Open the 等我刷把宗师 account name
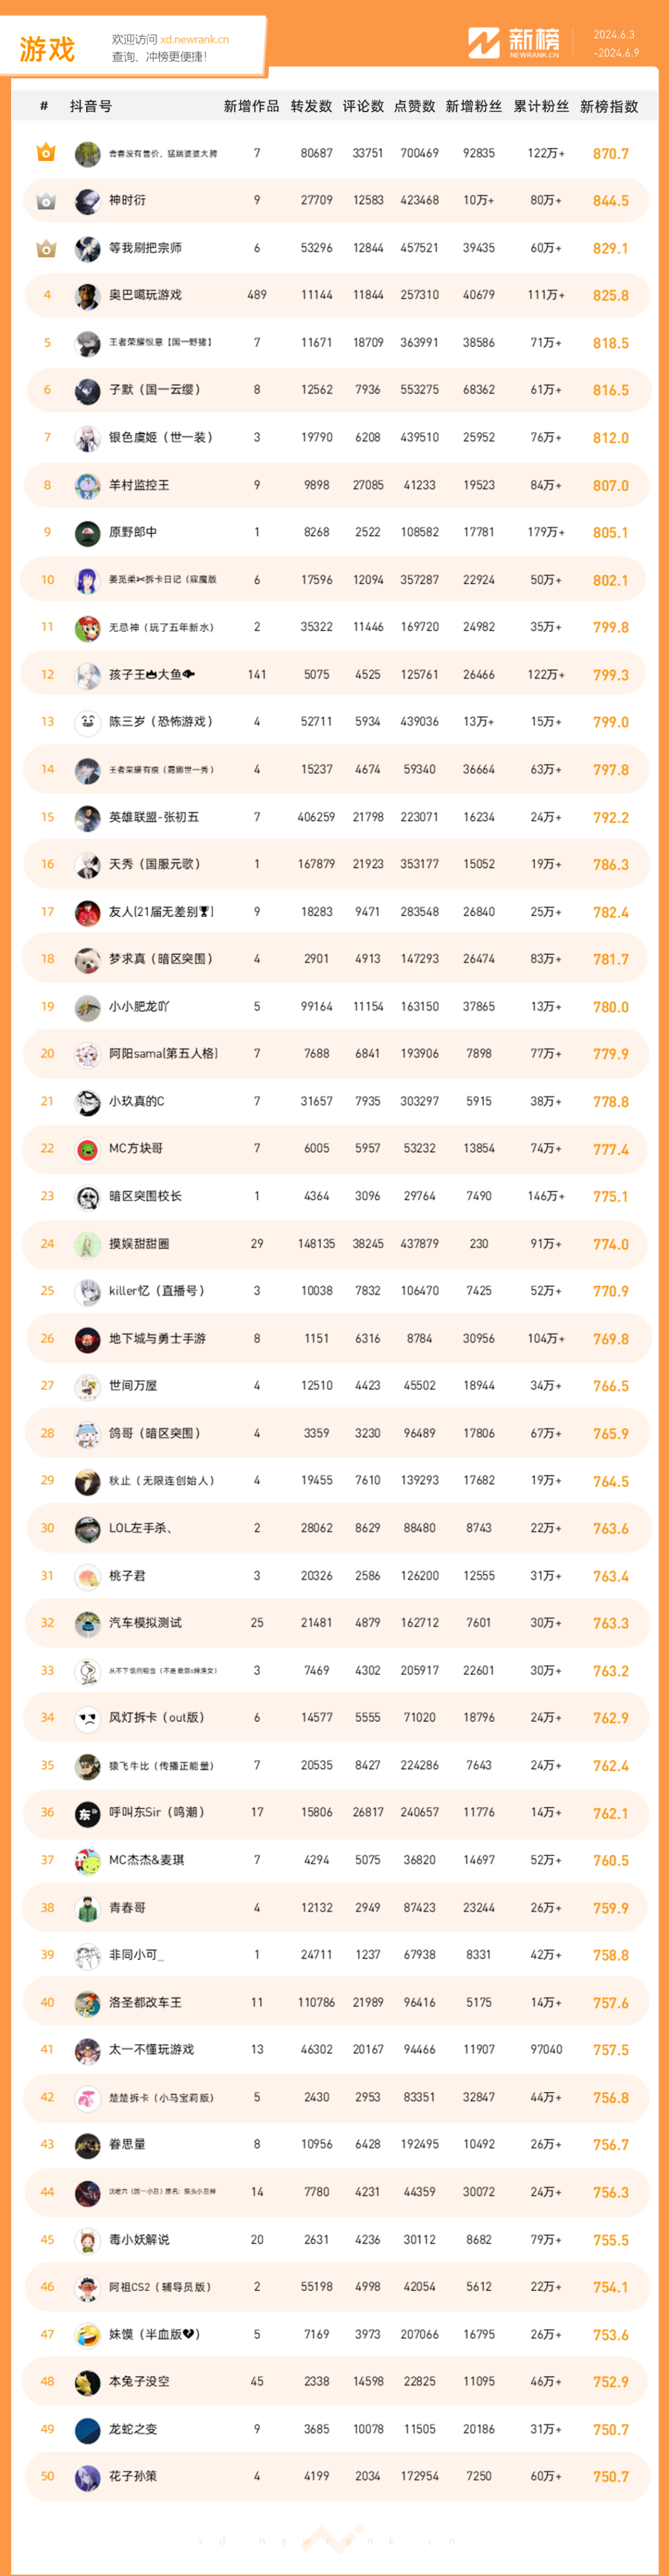The image size is (669, 2576). tap(145, 248)
